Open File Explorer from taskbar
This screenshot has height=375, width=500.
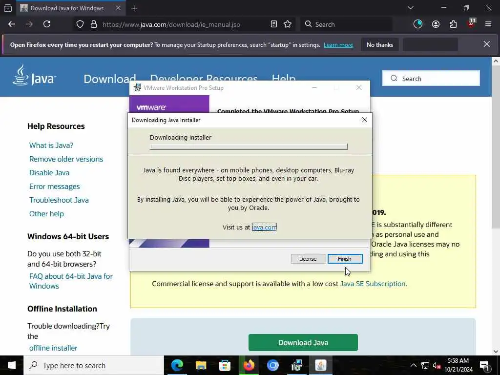[x=201, y=365]
